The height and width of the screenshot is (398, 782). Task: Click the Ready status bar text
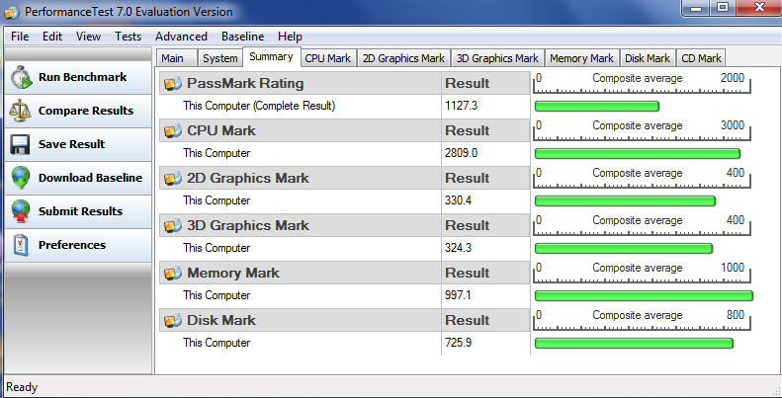[x=22, y=387]
